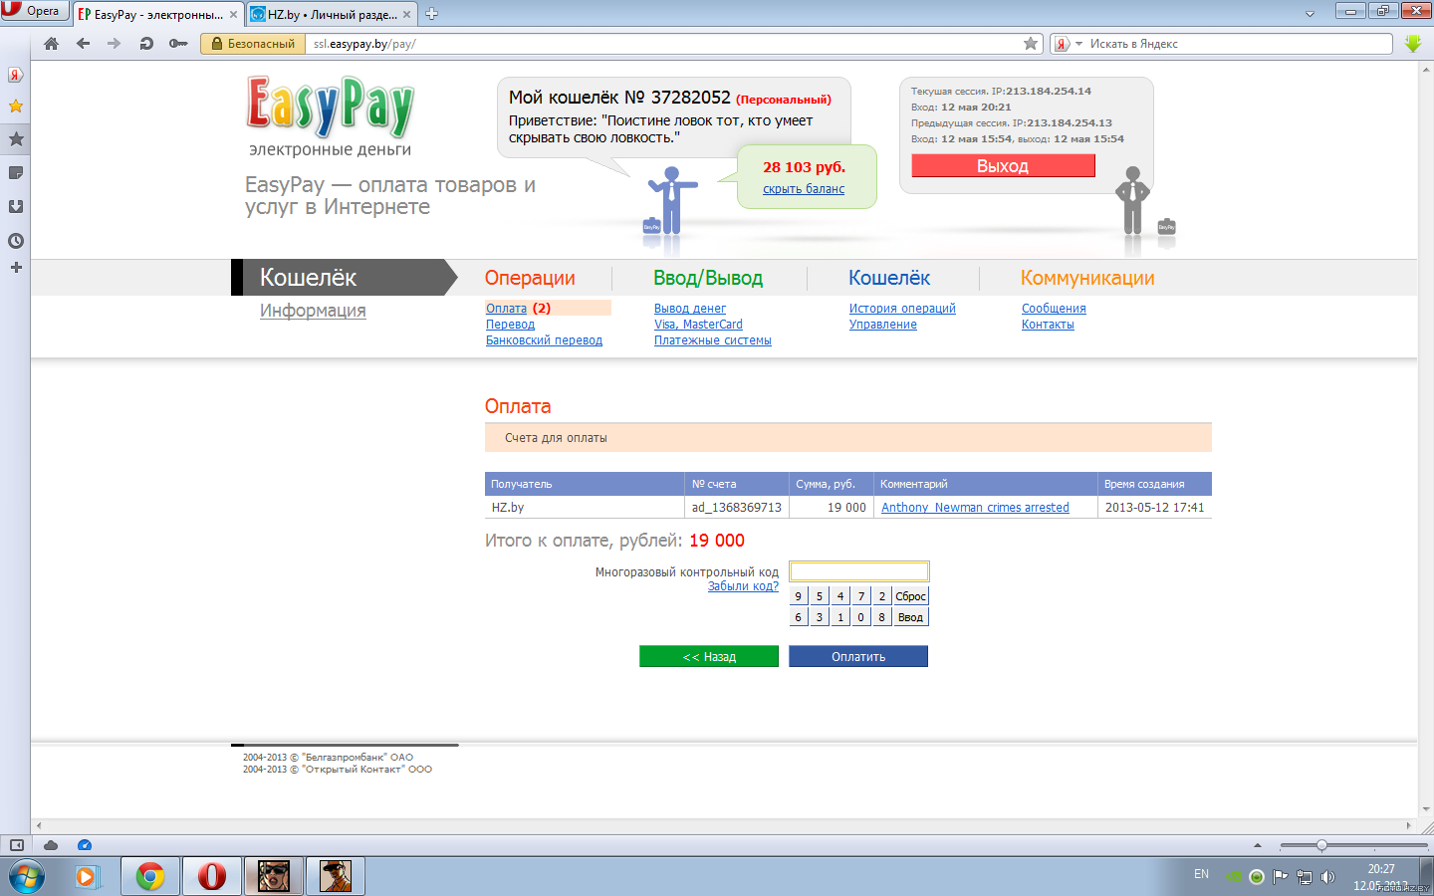Click keypad digit 9

click(x=799, y=596)
